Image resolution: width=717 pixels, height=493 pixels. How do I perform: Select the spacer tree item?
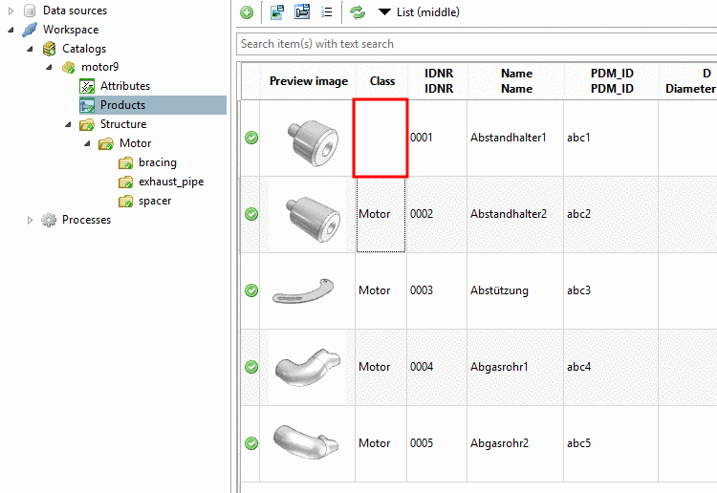[155, 201]
